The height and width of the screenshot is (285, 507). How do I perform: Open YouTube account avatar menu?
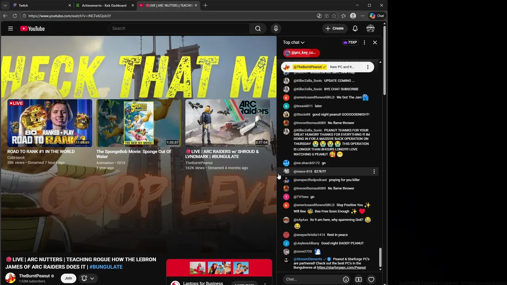[371, 28]
